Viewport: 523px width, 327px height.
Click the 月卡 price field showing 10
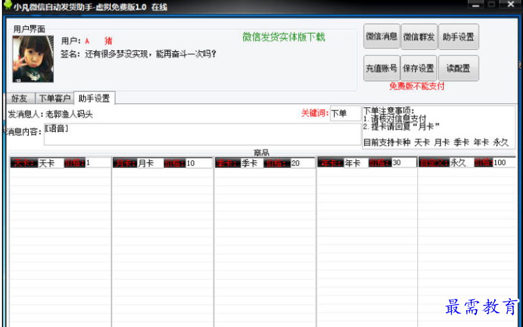click(x=198, y=163)
